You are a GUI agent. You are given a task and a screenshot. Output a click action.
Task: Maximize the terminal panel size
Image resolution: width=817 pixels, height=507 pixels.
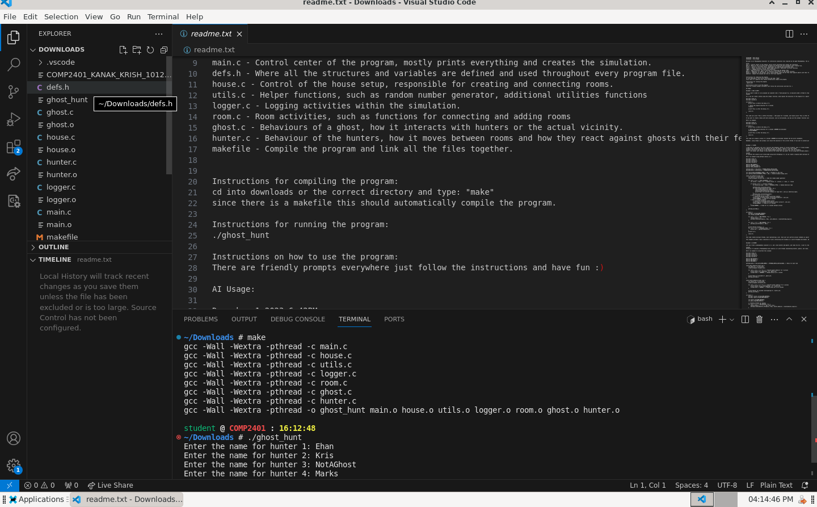[789, 319]
